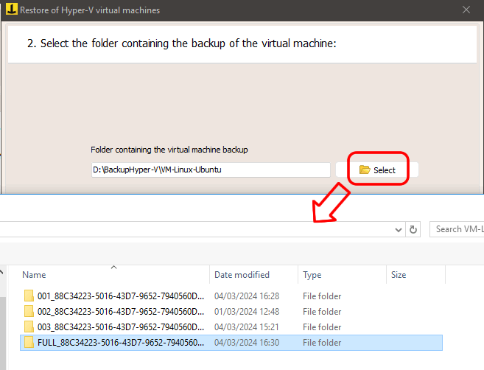
Task: Click the refresh icon beside address bar
Action: pyautogui.click(x=413, y=229)
